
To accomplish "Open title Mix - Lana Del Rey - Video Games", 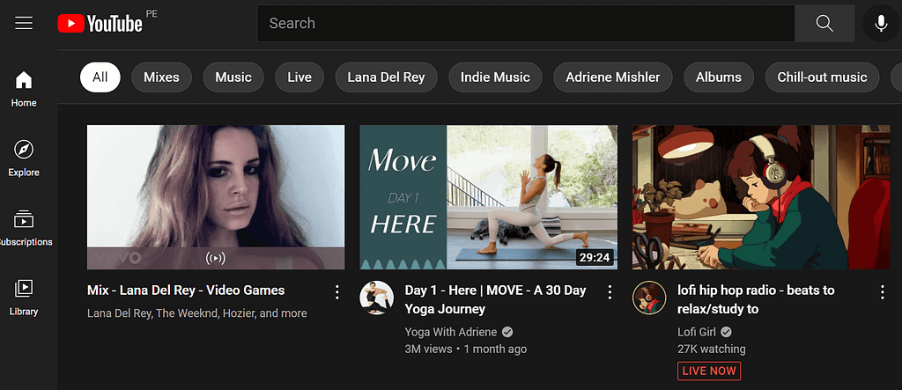I will coord(186,290).
